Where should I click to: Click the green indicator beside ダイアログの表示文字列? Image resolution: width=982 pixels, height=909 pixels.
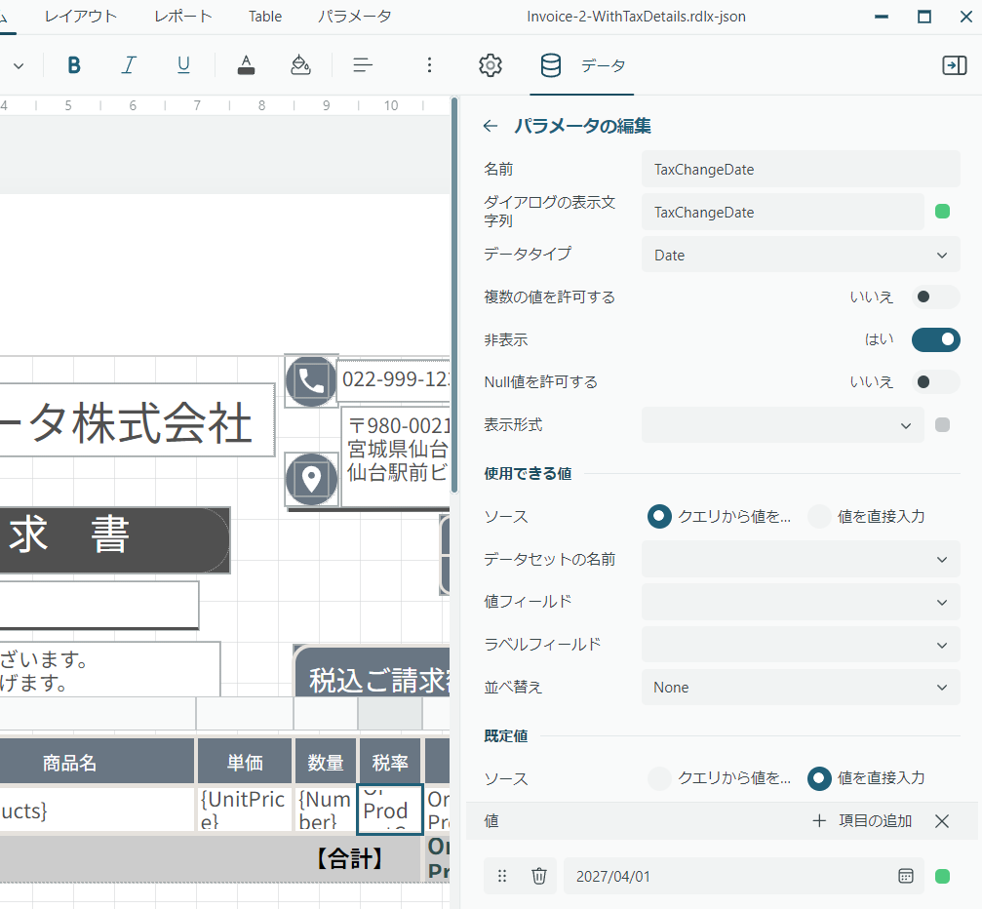[x=942, y=212]
